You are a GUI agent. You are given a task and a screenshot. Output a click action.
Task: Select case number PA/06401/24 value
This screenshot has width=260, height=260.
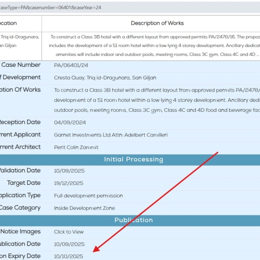(x=71, y=65)
